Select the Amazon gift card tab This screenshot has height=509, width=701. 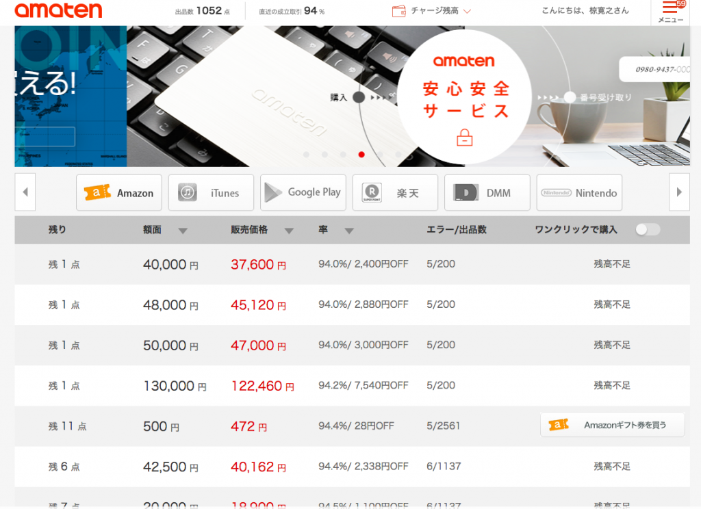119,193
